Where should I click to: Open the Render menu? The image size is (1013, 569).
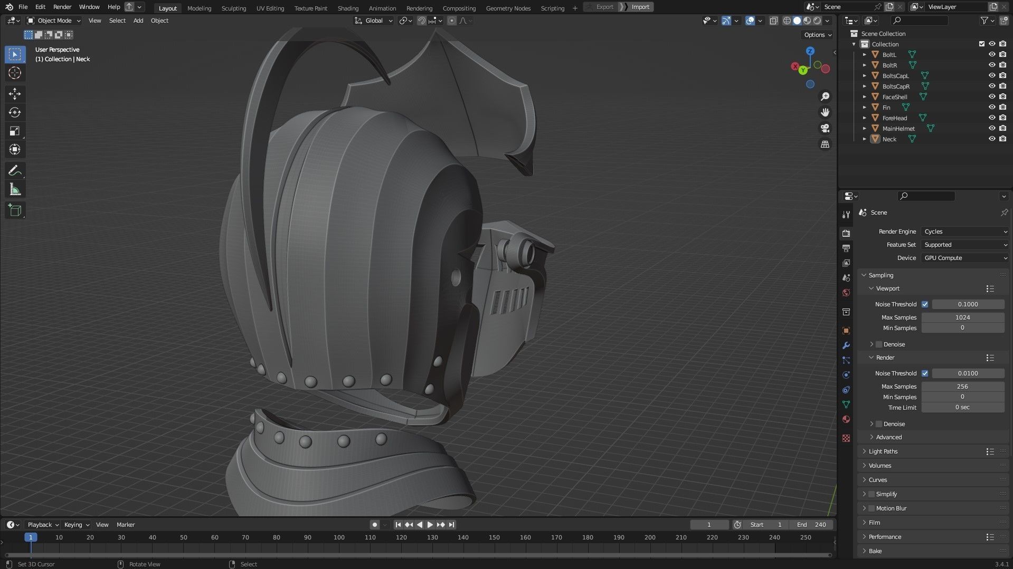click(62, 7)
